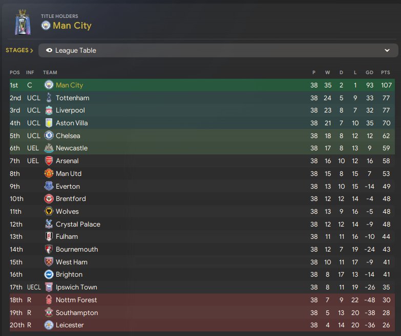Open the Newcastle team link

(72, 148)
